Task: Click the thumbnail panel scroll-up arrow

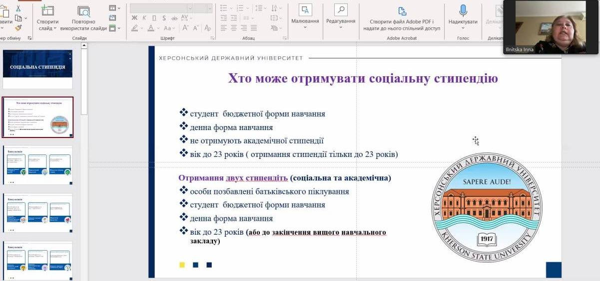Action: (x=84, y=46)
